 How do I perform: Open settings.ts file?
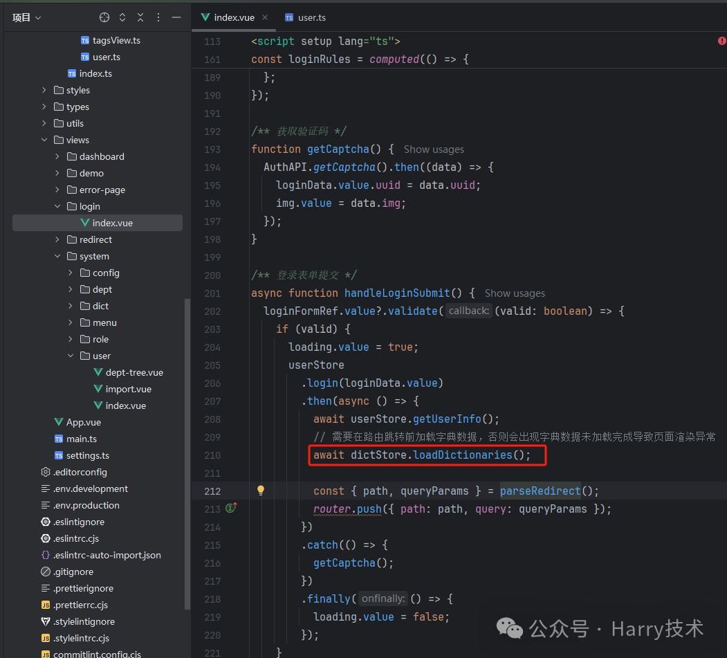(x=82, y=455)
